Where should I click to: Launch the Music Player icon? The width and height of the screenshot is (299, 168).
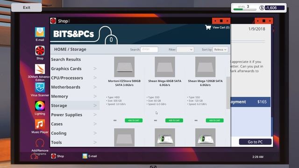(40, 125)
